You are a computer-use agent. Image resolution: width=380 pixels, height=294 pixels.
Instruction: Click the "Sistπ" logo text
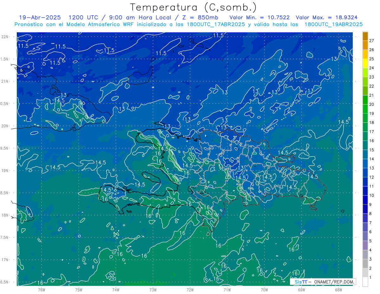click(301, 282)
